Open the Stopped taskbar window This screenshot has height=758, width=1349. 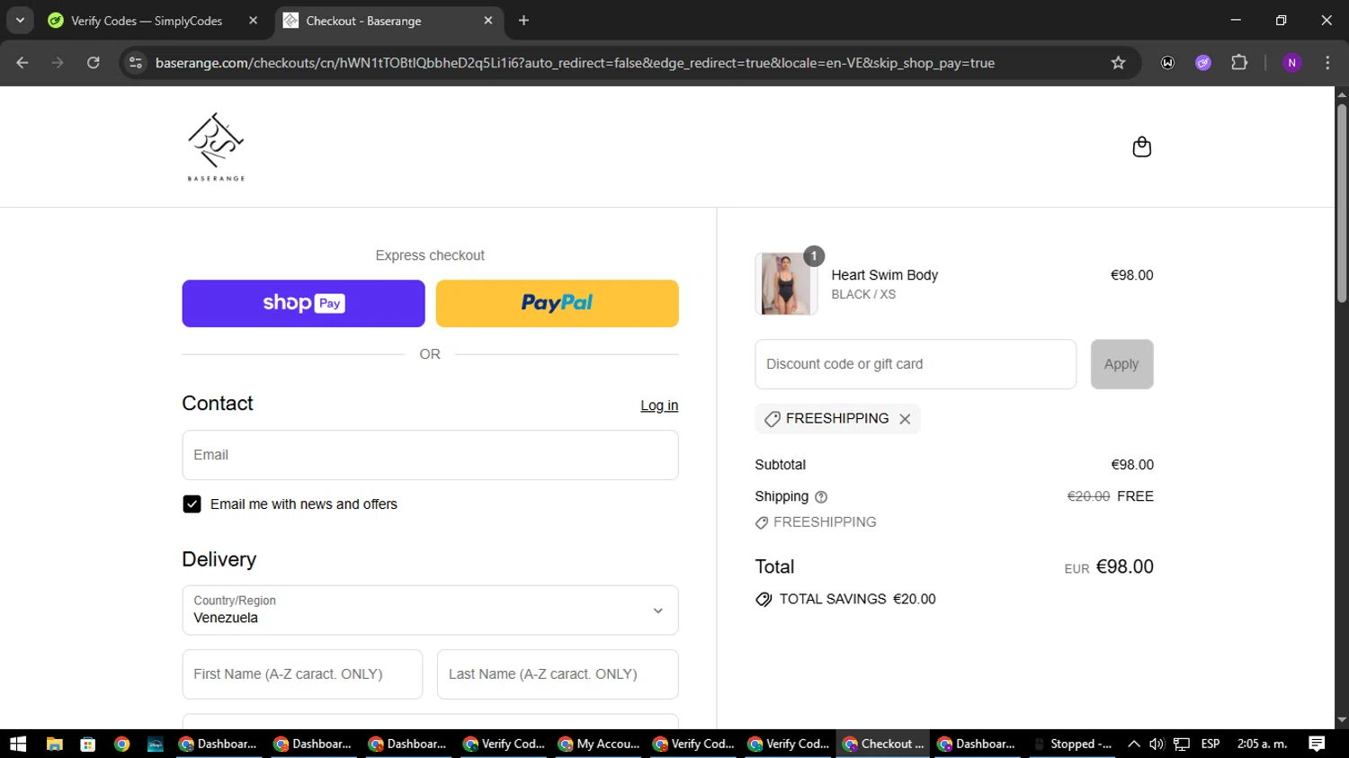(1073, 744)
